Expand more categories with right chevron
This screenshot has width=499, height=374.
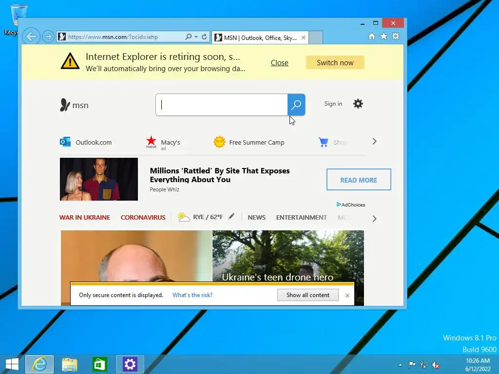click(x=374, y=219)
